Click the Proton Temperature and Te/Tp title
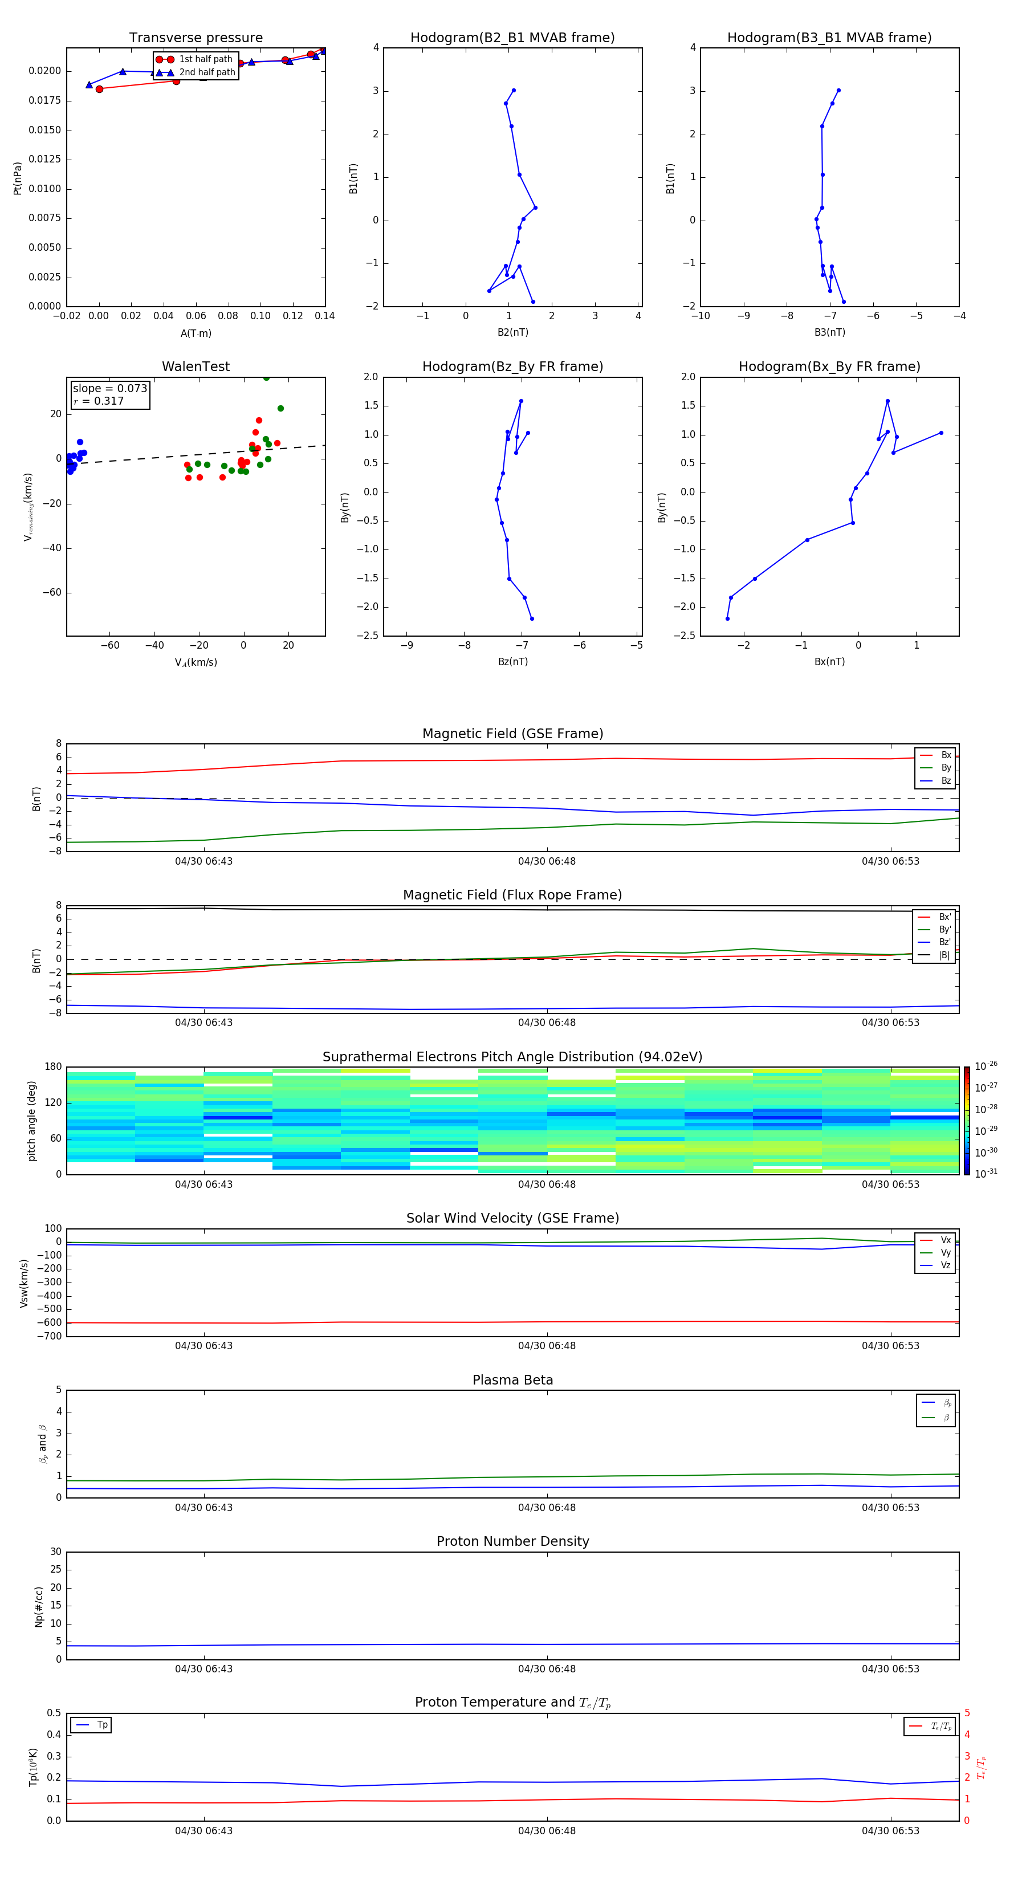Viewport: 1026px width, 1881px height. (512, 1702)
